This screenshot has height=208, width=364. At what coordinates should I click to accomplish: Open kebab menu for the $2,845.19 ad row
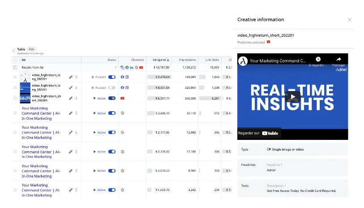click(x=76, y=113)
